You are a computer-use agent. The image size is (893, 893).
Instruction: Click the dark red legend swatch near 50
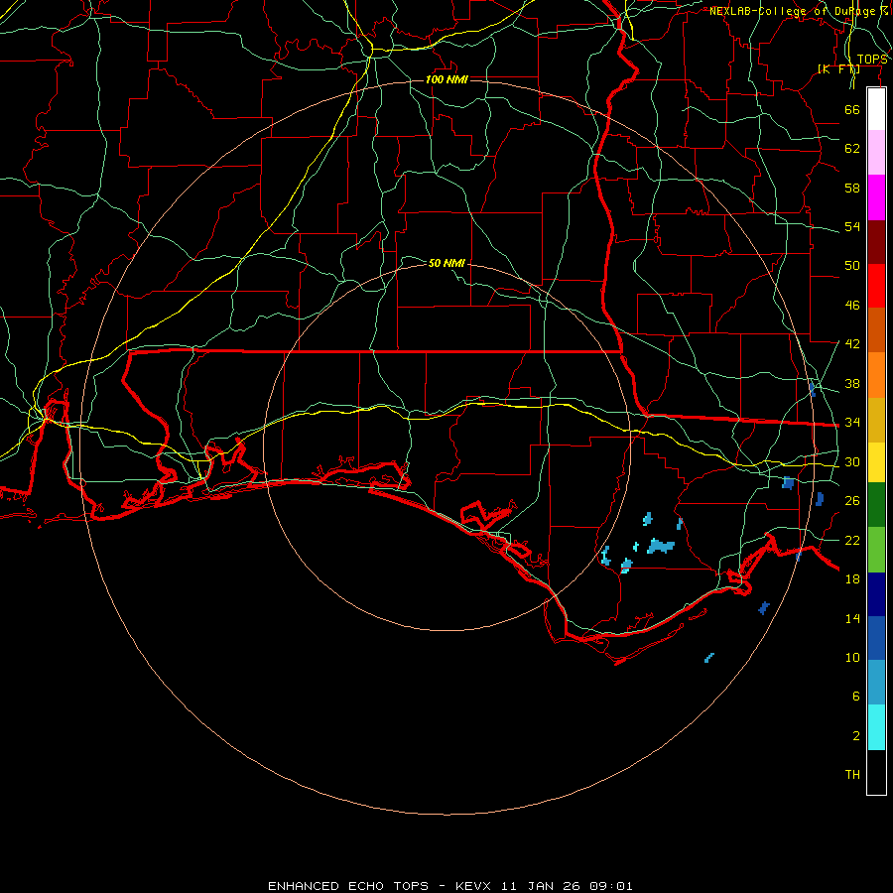coord(876,242)
